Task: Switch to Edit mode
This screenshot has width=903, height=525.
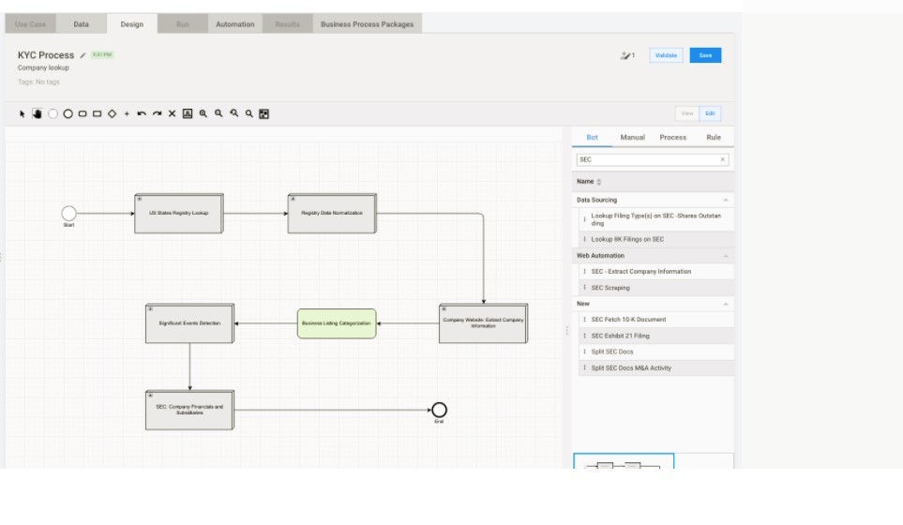Action: pos(710,113)
